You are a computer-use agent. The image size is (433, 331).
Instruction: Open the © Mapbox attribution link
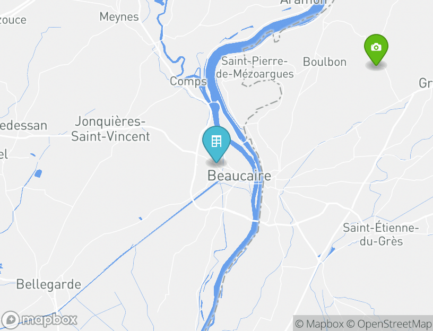coord(319,324)
